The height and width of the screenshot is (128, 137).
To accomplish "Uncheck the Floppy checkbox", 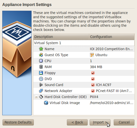I will [x=93, y=73].
